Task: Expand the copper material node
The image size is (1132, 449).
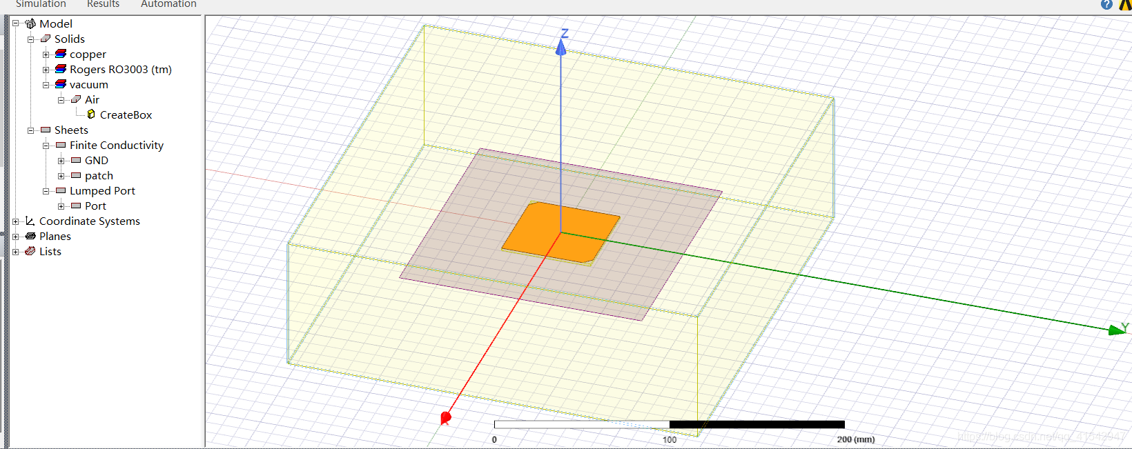Action: (x=46, y=54)
